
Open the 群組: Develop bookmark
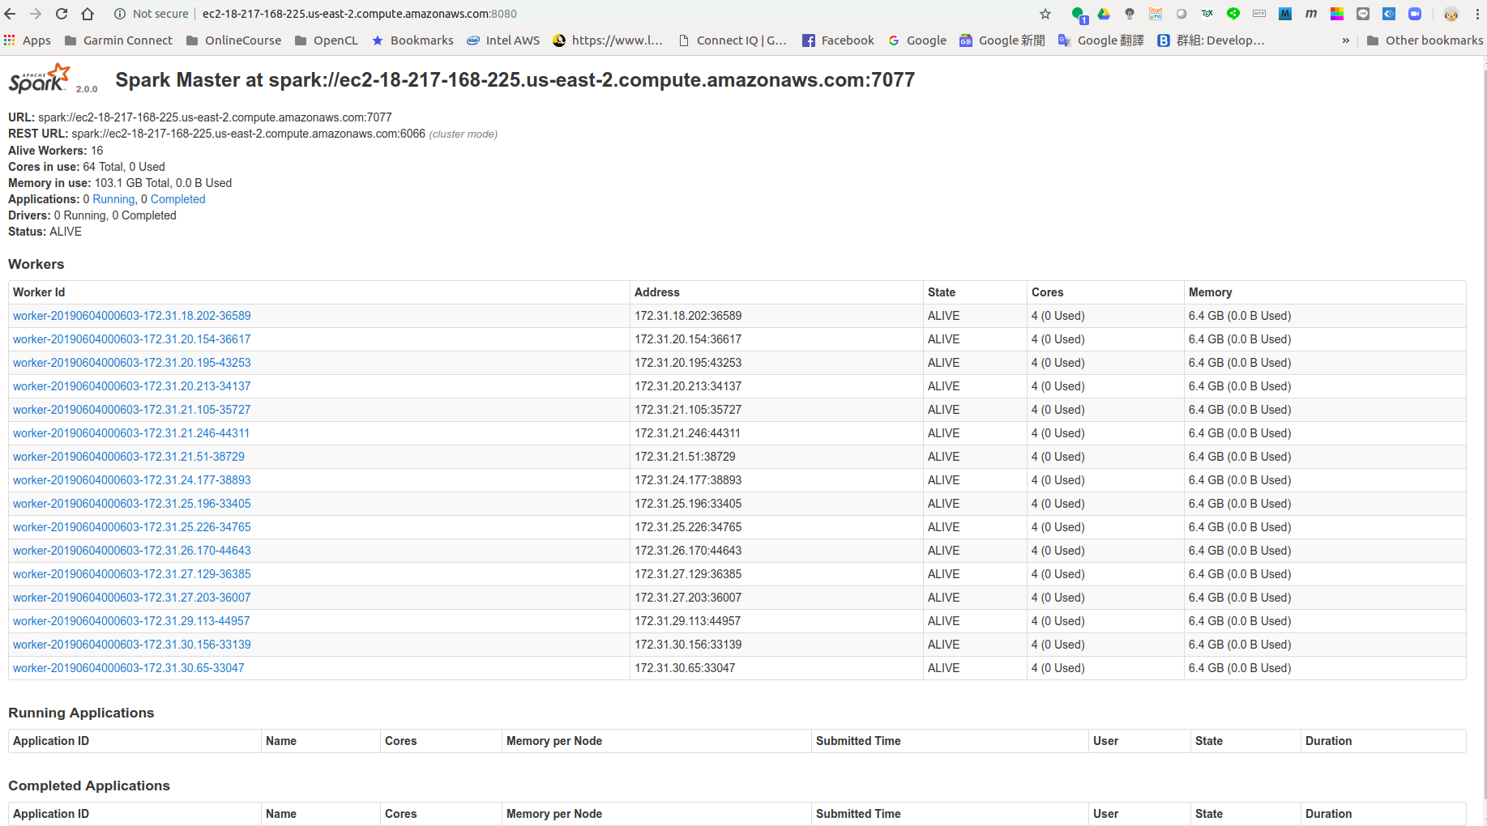(1211, 40)
